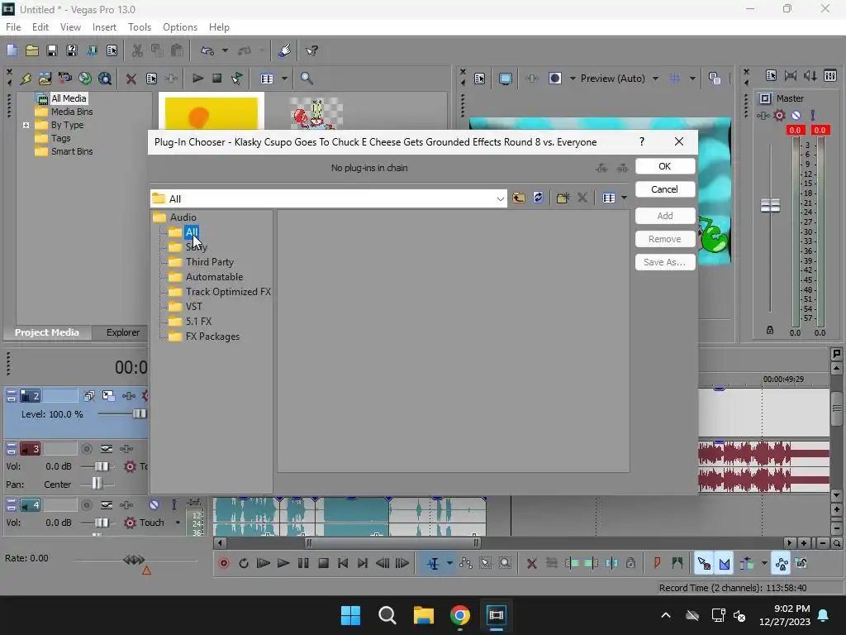Image resolution: width=846 pixels, height=635 pixels.
Task: Switch to the Explorer tab
Action: tap(123, 332)
